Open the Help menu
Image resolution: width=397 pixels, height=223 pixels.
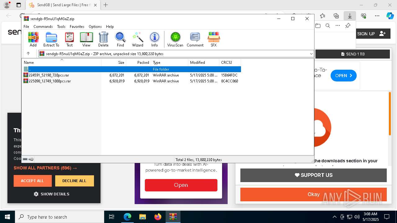pos(110,27)
